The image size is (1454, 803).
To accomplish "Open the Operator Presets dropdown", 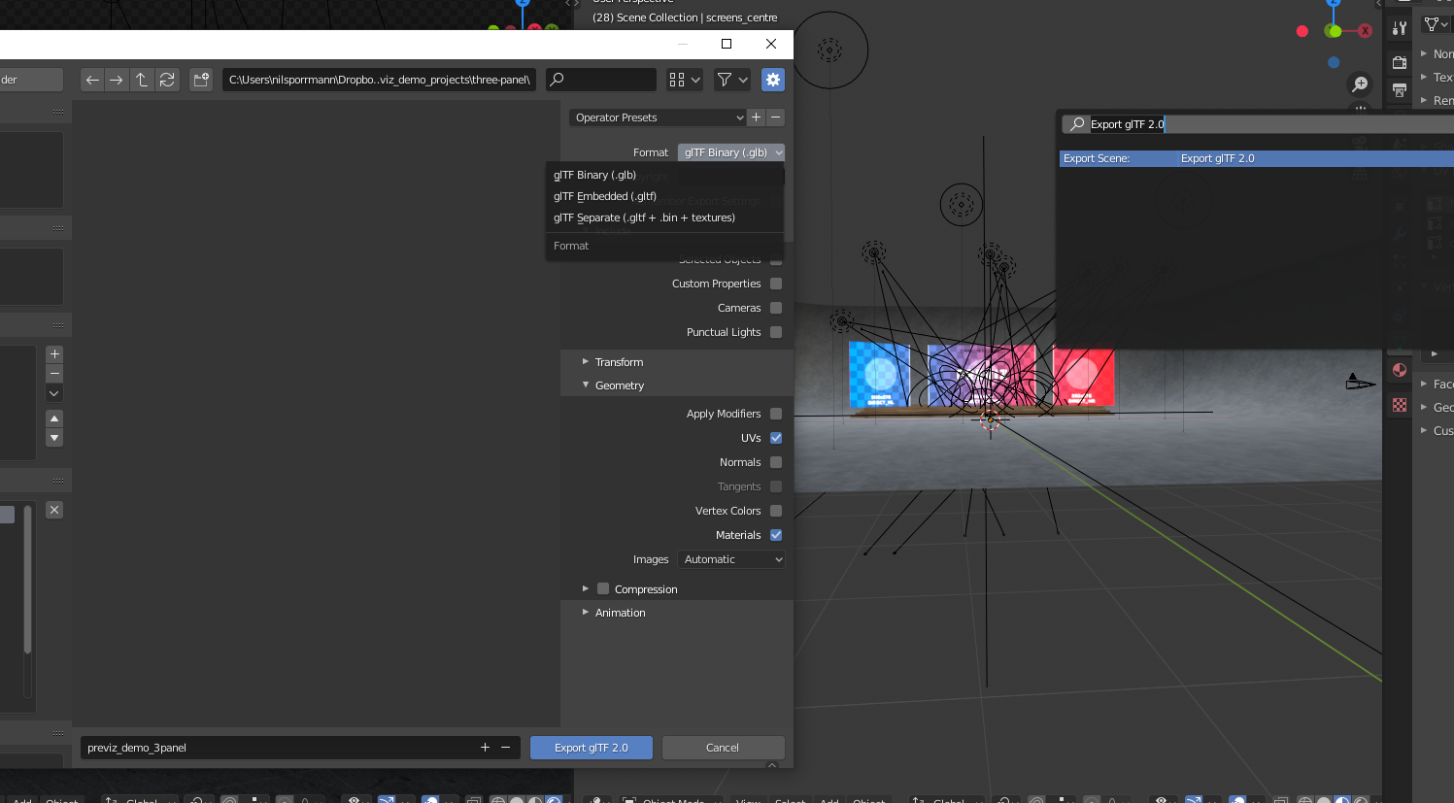I will click(x=658, y=117).
